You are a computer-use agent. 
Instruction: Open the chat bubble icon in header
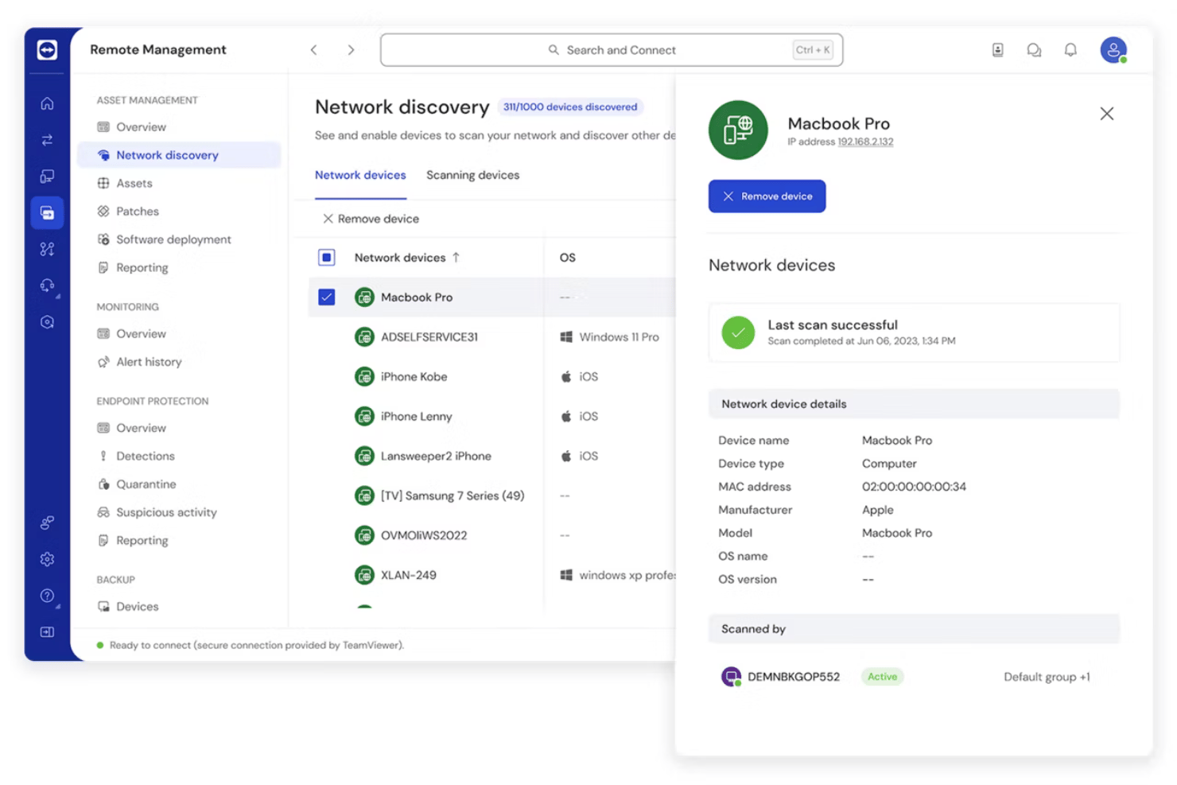1034,50
